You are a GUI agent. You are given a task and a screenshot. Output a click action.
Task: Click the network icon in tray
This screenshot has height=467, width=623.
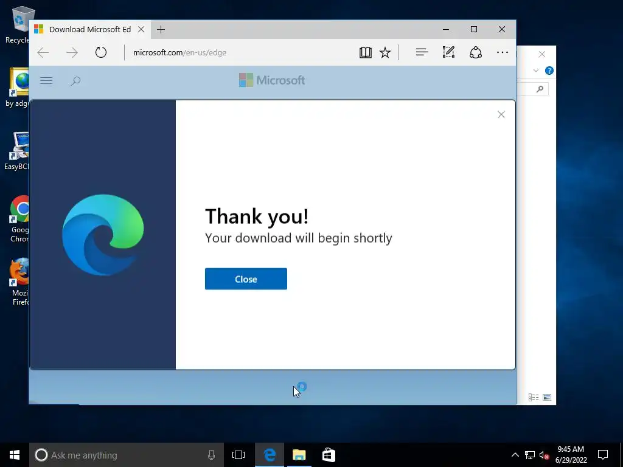(x=530, y=455)
